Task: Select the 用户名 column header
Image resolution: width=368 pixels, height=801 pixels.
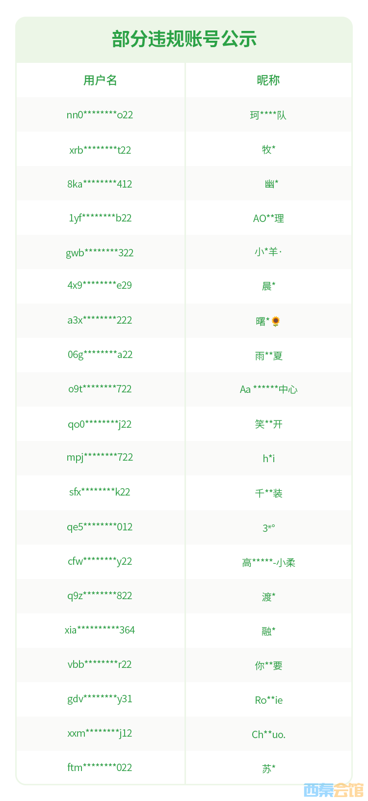Action: 100,81
